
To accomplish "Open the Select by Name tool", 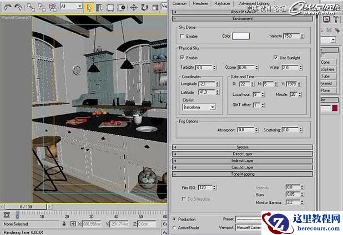I will coord(99,8).
